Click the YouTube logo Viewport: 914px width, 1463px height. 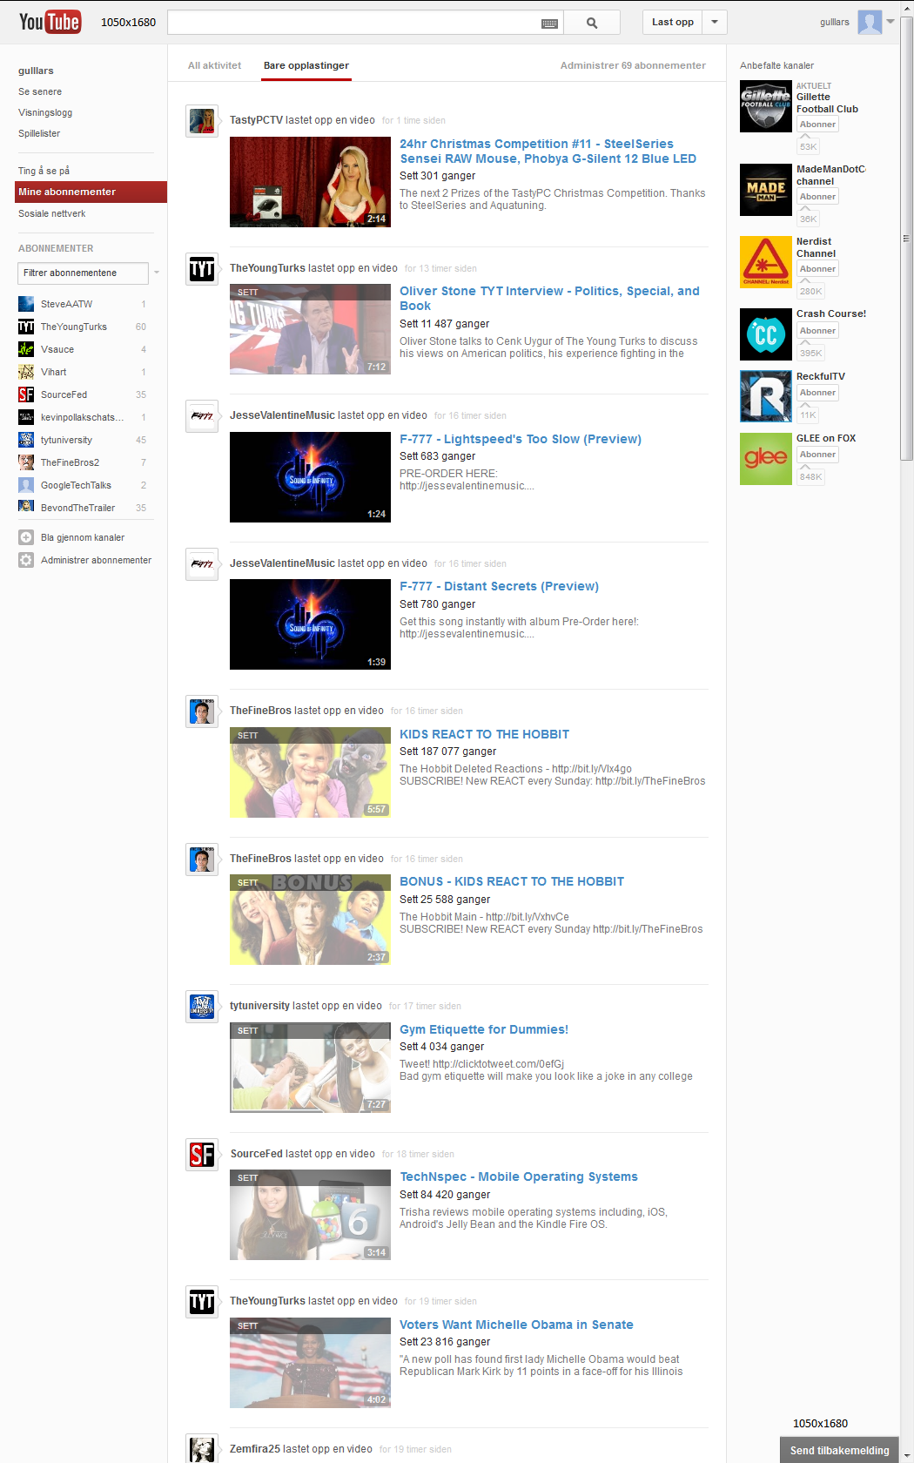pos(50,22)
